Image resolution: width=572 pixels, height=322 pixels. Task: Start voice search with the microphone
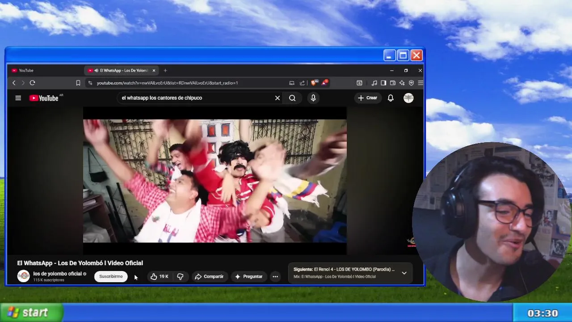pos(313,98)
